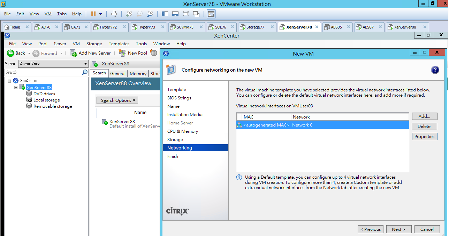Open XenCenter Templates menu
Viewport: 449px width, 236px height.
pos(119,44)
